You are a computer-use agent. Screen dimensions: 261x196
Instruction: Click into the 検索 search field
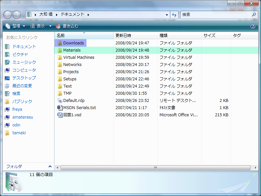click(x=215, y=15)
